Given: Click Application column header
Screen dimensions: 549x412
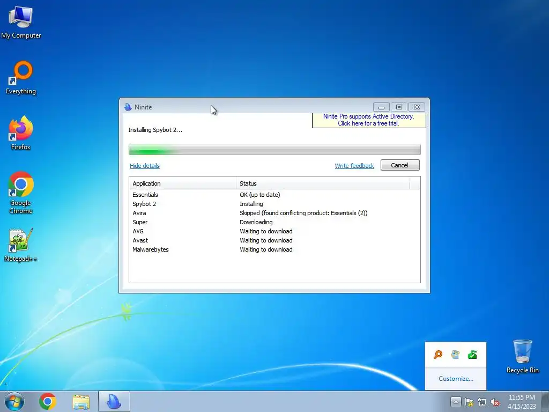Looking at the screenshot, I should (x=183, y=183).
